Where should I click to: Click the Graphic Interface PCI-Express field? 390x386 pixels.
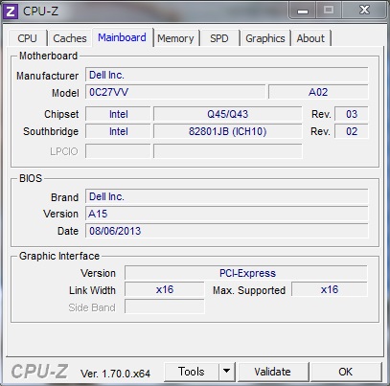tap(246, 273)
